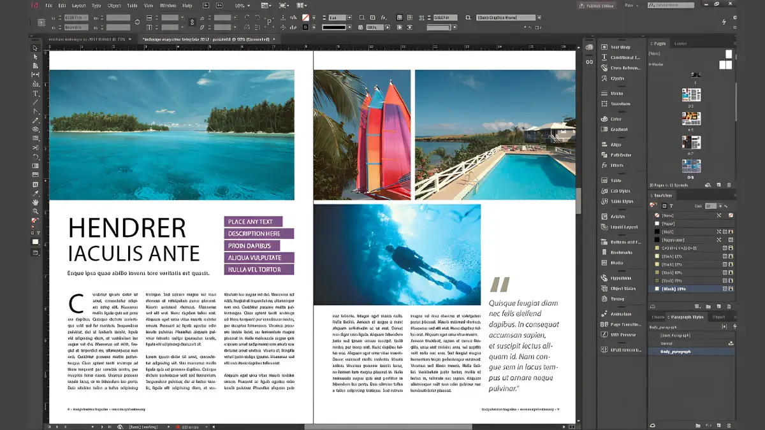Toggle fill/stroke selector in Swatches panel
This screenshot has width=765, height=430.
(x=653, y=206)
